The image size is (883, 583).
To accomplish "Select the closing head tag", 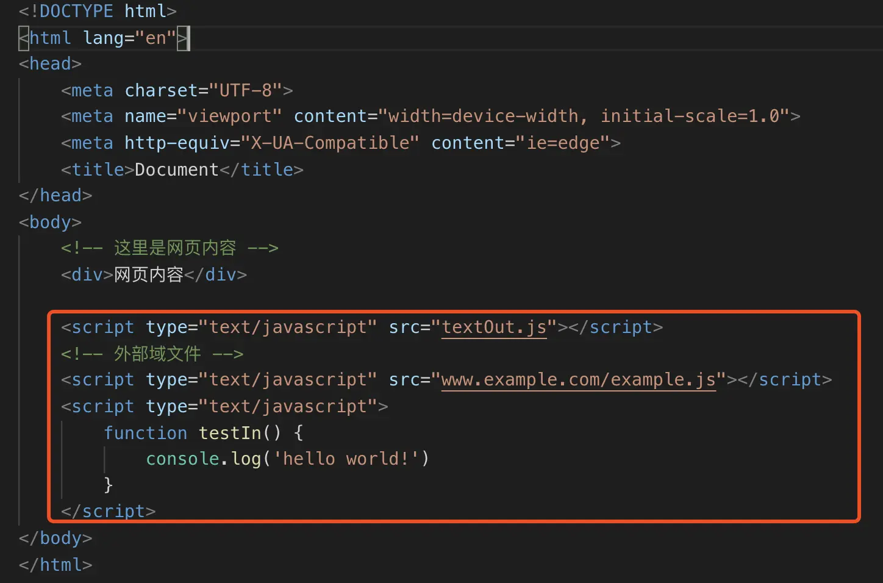I will [x=55, y=196].
